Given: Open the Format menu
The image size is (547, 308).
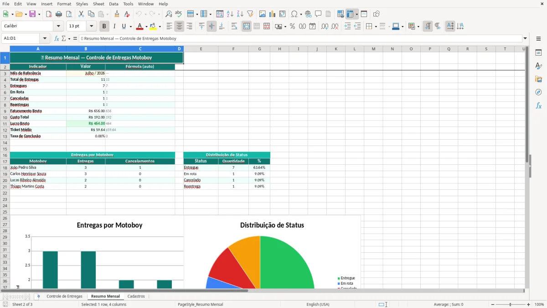Looking at the screenshot, I should point(64,4).
